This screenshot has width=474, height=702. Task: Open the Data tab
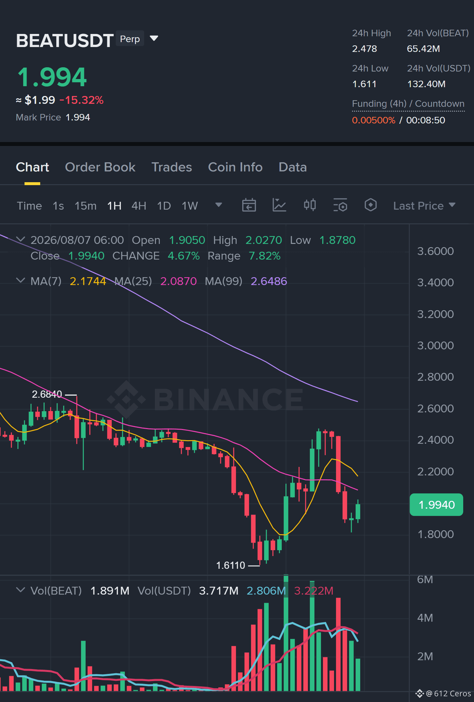tap(293, 167)
